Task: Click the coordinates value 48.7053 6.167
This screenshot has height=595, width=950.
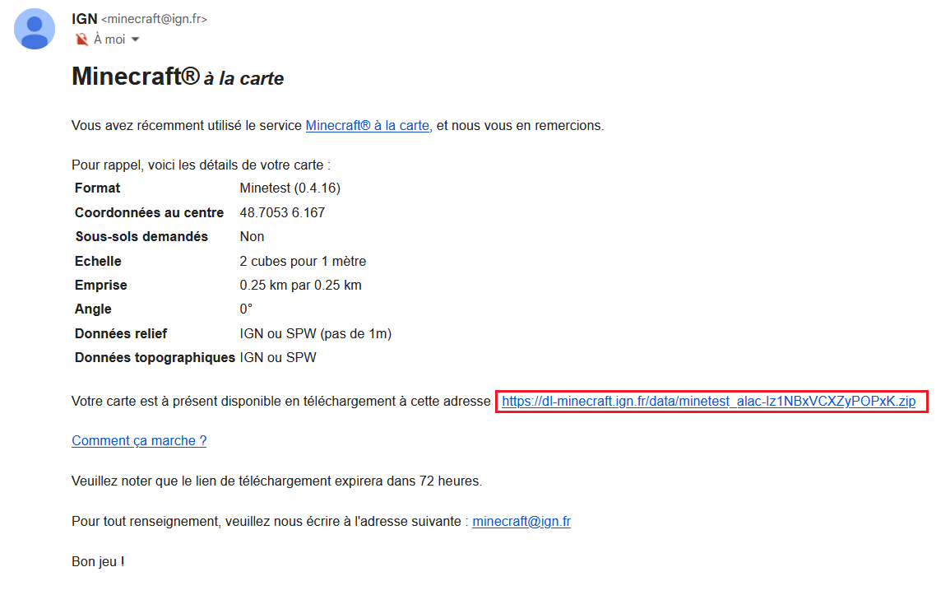Action: coord(282,212)
